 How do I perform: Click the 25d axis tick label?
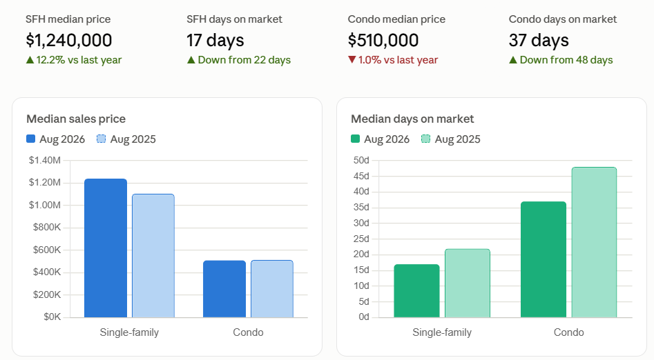pos(361,239)
